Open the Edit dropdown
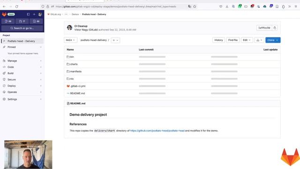Screen dimensions: 300x169 247,40
